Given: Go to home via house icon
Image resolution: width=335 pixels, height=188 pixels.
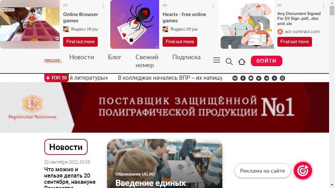Looking at the screenshot, I should tap(242, 62).
